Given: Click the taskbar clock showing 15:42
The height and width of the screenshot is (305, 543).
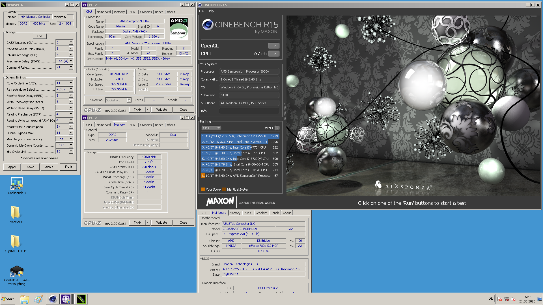Looking at the screenshot, I should [527, 297].
